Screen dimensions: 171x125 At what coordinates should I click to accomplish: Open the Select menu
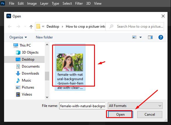click(67, 3)
